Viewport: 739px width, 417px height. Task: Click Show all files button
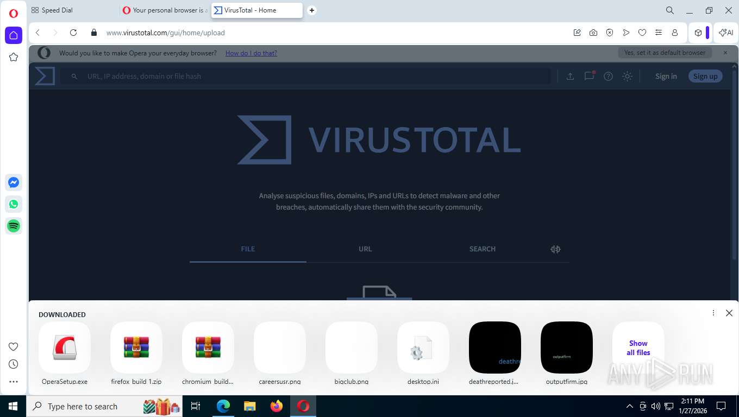638,348
